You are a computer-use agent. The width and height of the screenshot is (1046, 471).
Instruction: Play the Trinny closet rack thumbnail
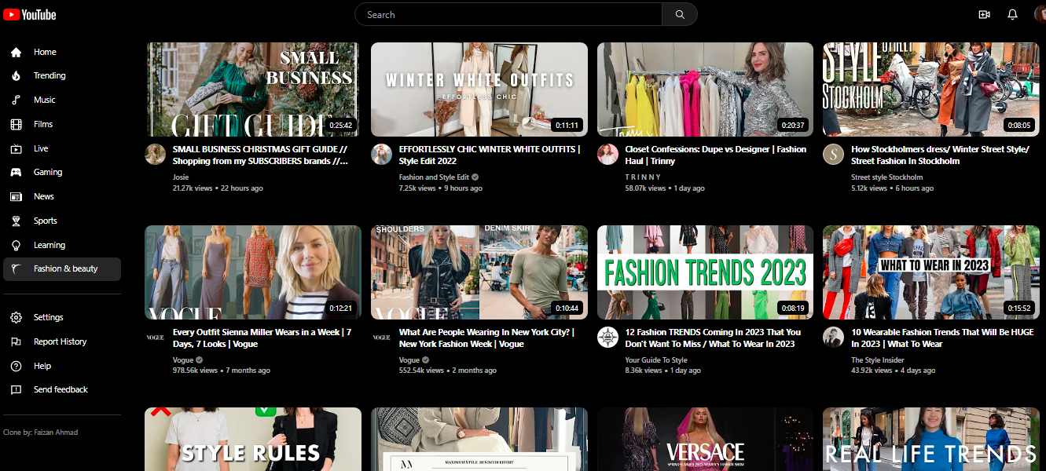[x=706, y=89]
